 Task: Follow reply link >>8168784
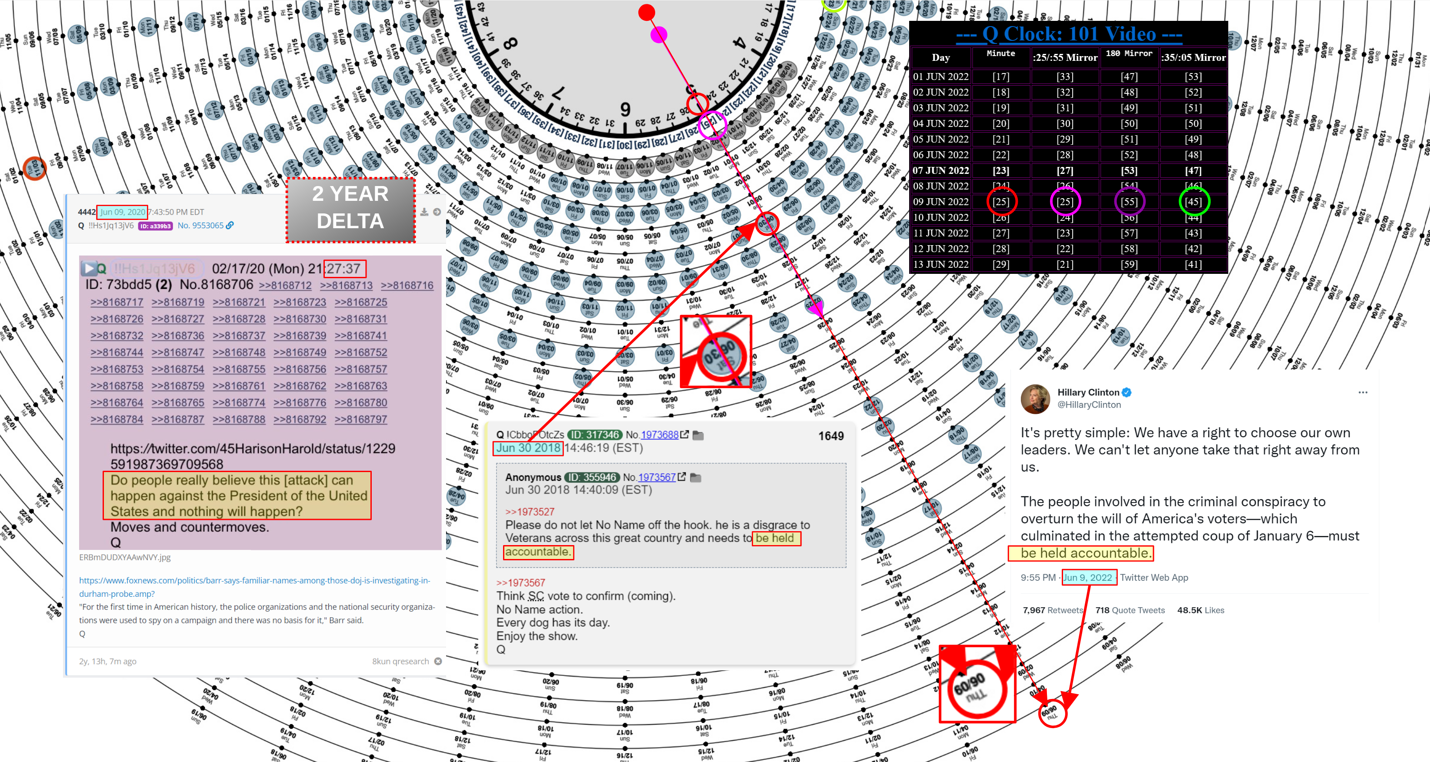[117, 419]
